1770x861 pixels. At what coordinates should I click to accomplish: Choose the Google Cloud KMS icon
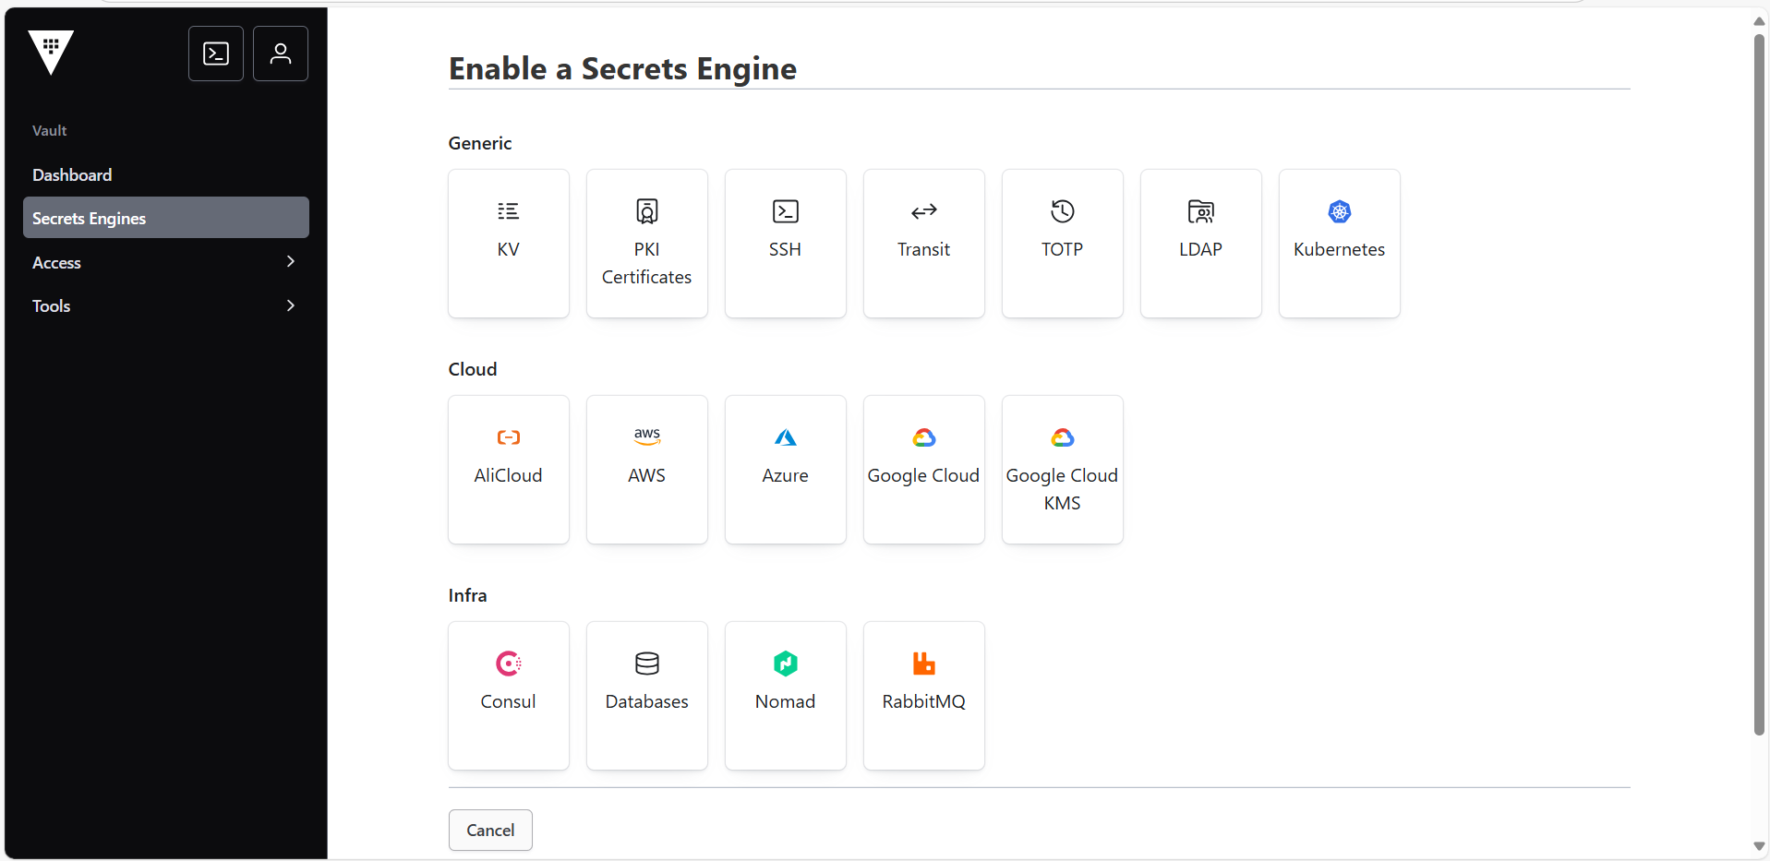point(1063,437)
